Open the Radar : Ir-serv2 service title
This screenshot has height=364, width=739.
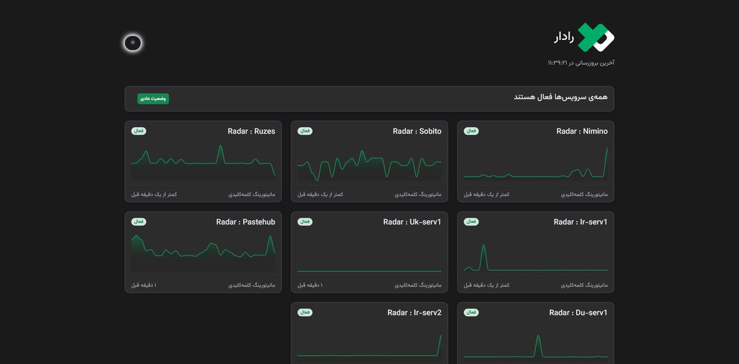[x=414, y=313]
